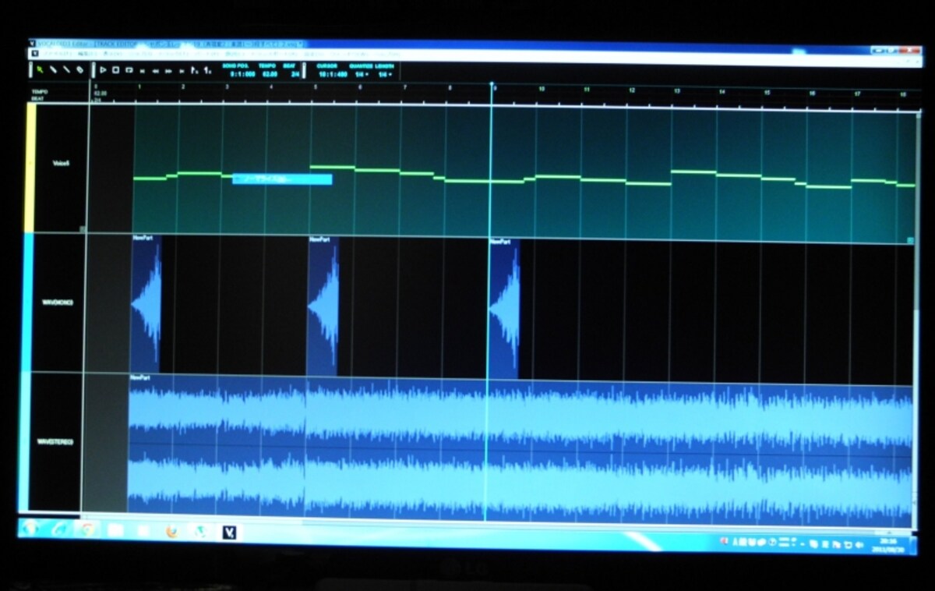This screenshot has height=591, width=935.
Task: Select the third NewPart clip in mono track
Action: pyautogui.click(x=503, y=309)
